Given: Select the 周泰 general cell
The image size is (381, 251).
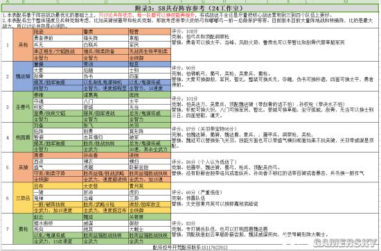Looking at the screenshot, I should (x=57, y=155).
